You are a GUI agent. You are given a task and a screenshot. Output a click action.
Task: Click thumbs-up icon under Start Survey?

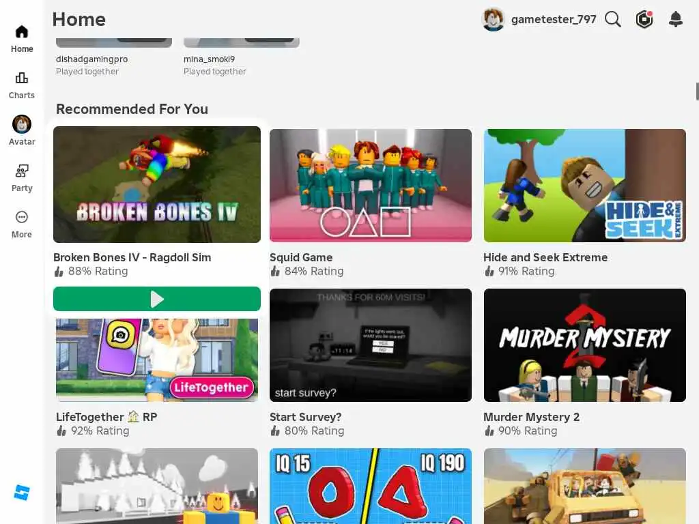pos(275,431)
